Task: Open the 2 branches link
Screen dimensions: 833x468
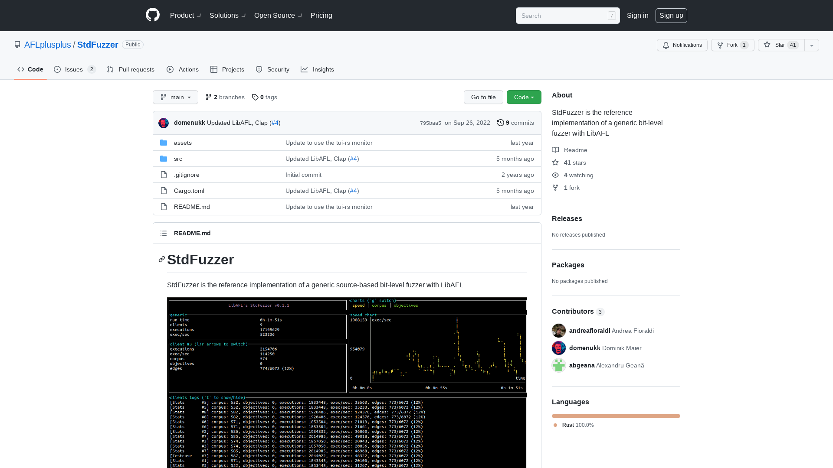Action: tap(225, 97)
